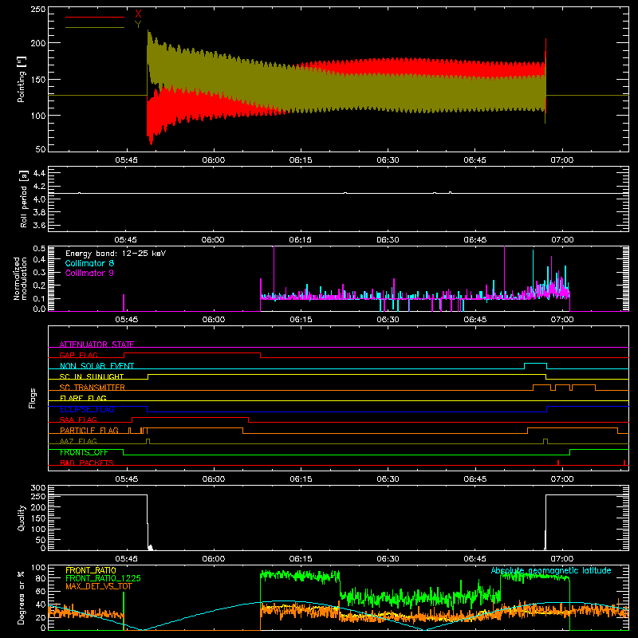
Task: Click the 'Quality' vertical axis title
Action: [x=22, y=518]
